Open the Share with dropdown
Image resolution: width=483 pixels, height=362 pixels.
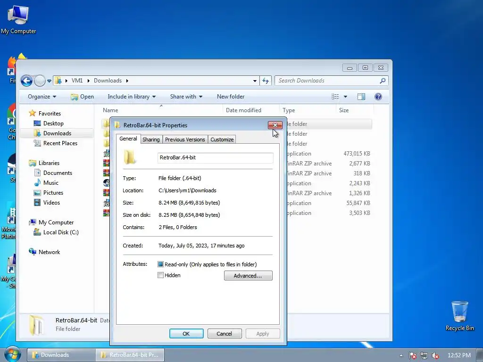click(186, 97)
